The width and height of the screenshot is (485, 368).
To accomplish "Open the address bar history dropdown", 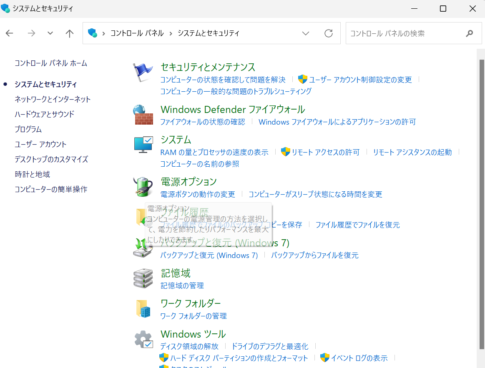I will coord(306,33).
